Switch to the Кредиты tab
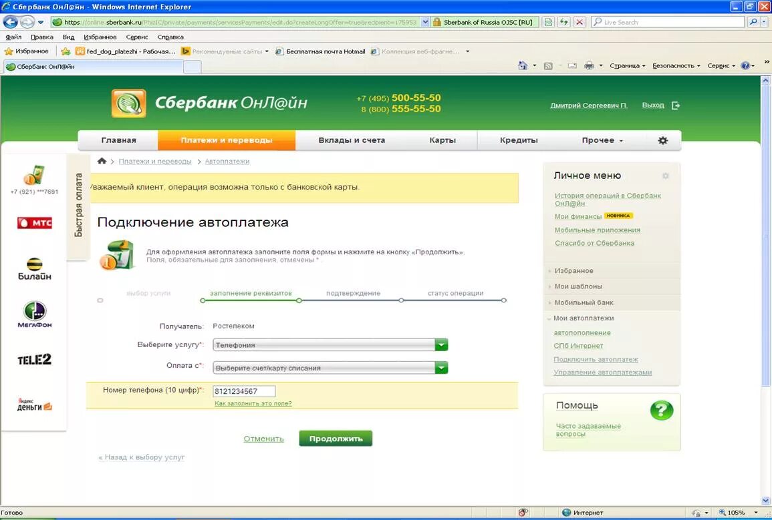The height and width of the screenshot is (520, 772). click(519, 140)
